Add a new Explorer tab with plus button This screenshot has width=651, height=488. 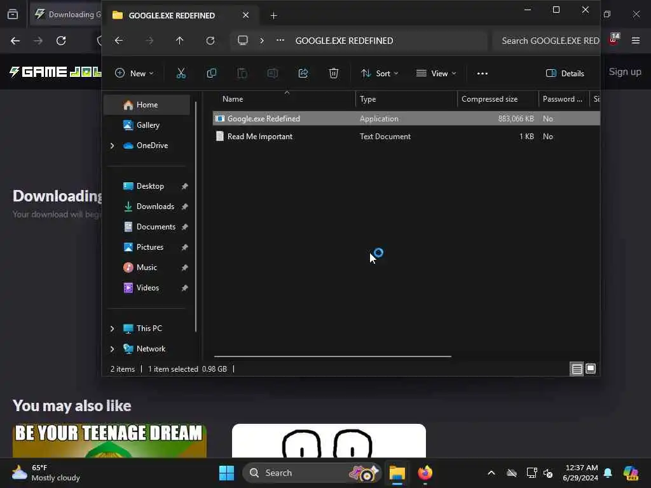pyautogui.click(x=273, y=16)
